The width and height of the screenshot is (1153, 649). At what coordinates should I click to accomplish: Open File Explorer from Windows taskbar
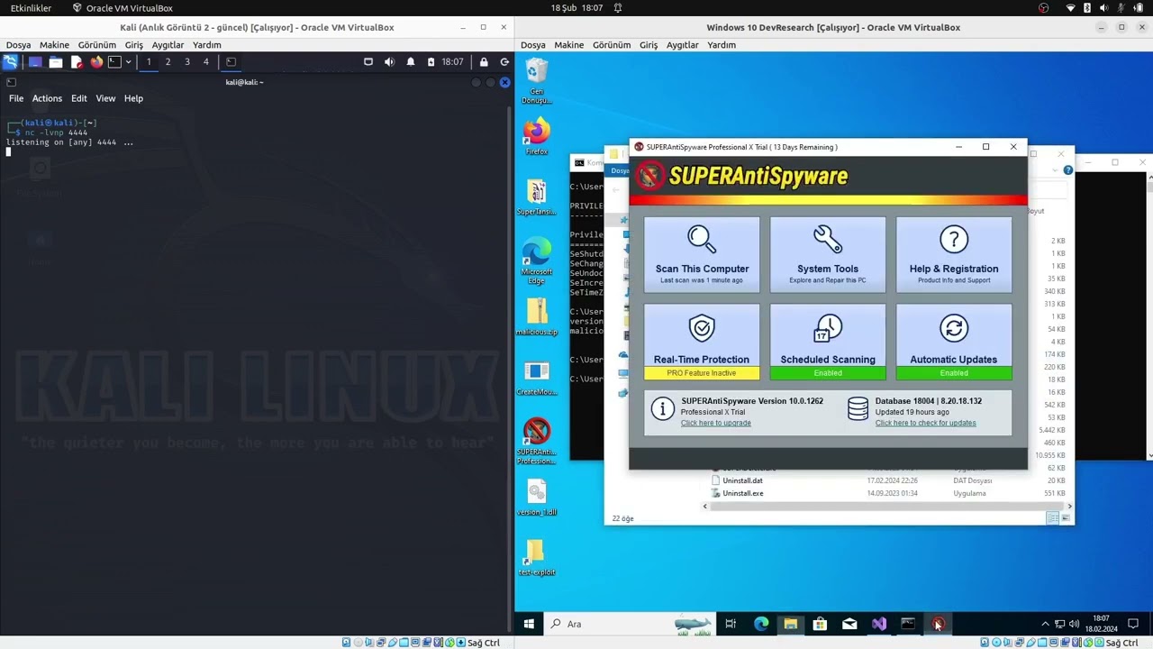tap(791, 624)
